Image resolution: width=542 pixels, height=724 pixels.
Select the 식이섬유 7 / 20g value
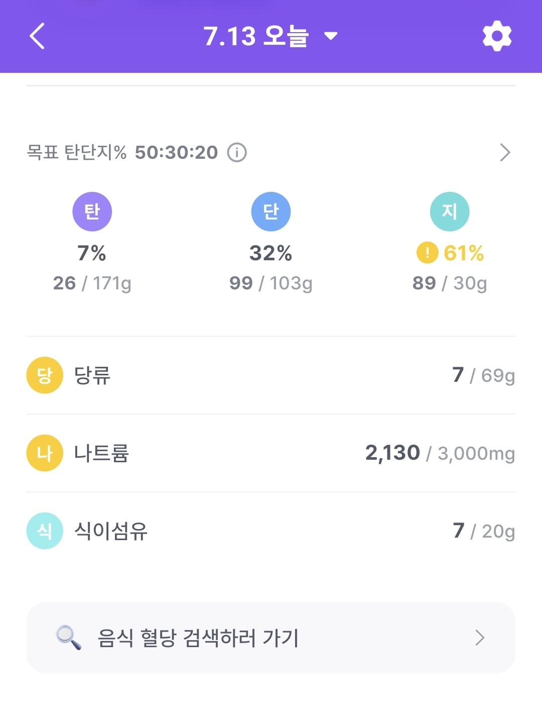(483, 531)
